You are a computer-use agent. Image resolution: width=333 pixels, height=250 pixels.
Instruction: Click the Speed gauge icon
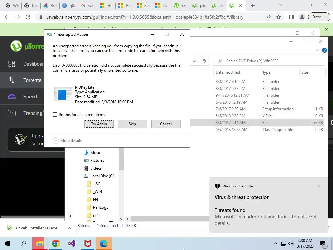[12, 97]
